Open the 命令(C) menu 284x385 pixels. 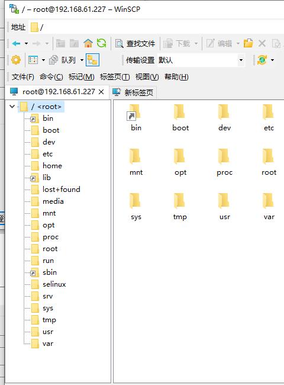coord(51,77)
